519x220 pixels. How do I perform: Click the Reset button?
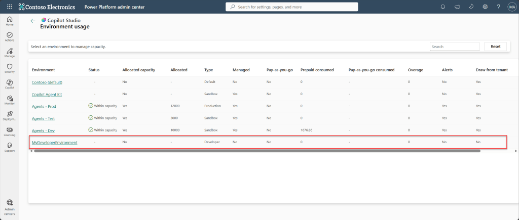[496, 47]
